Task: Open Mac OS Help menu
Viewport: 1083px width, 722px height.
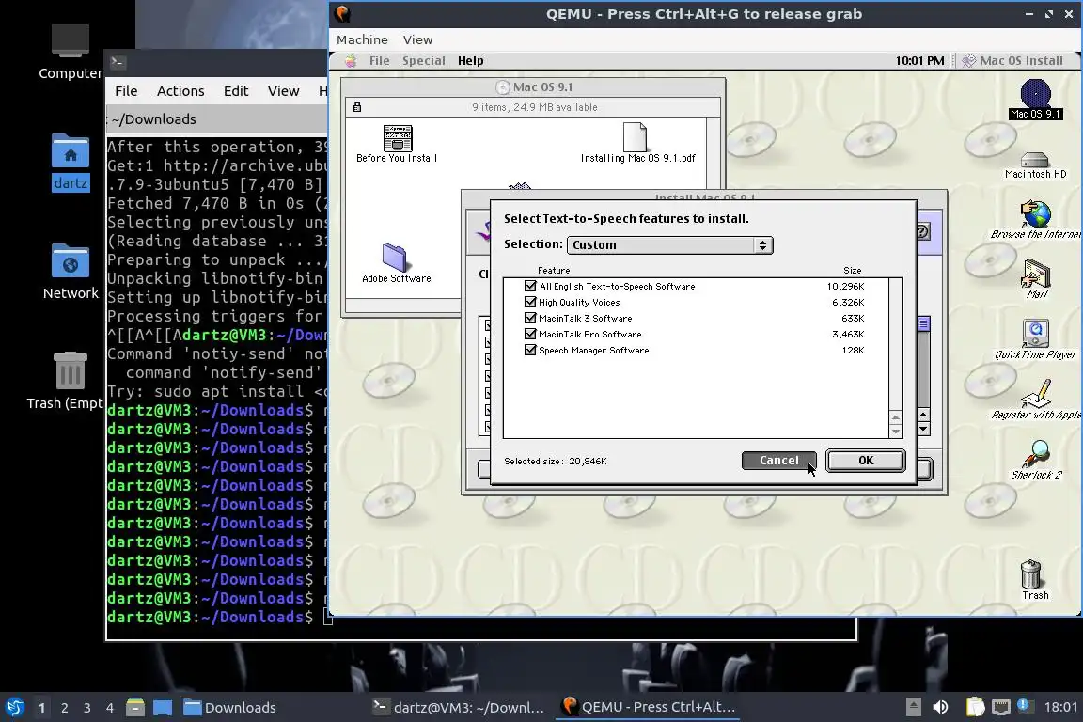Action: (470, 61)
